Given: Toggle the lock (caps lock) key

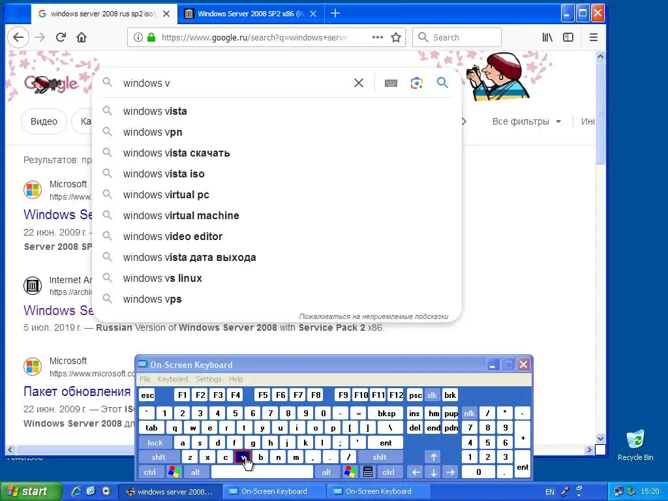Looking at the screenshot, I should click(x=155, y=443).
